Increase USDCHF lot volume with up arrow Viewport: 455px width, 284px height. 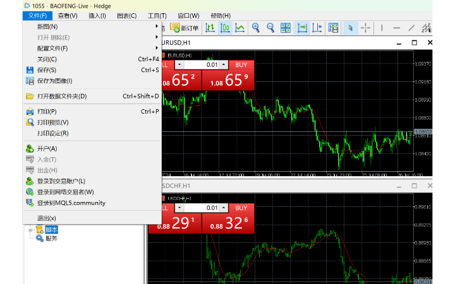(224, 208)
